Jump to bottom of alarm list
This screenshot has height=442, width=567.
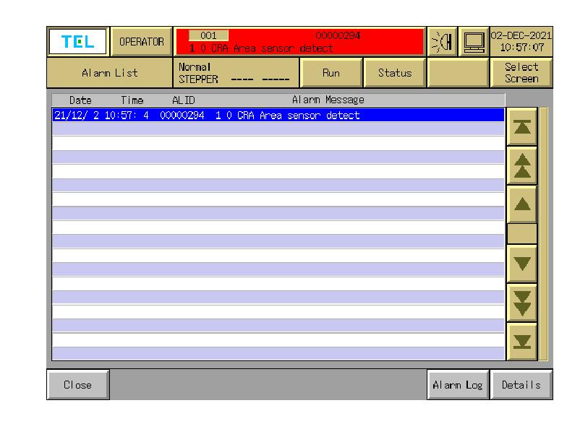pyautogui.click(x=523, y=341)
